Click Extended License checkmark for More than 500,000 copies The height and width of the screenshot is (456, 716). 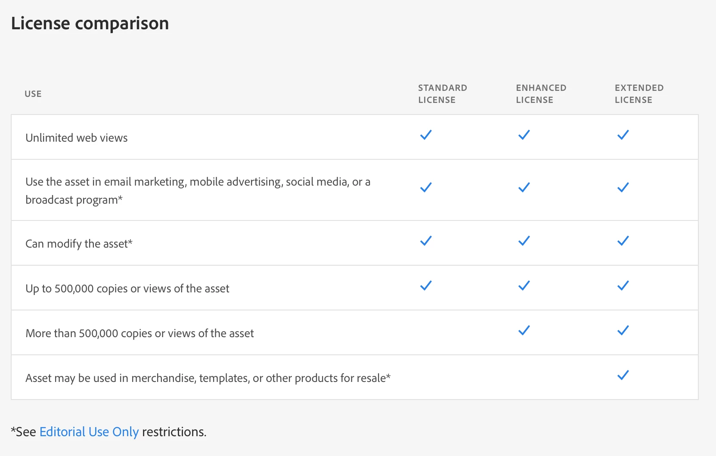[x=623, y=331]
